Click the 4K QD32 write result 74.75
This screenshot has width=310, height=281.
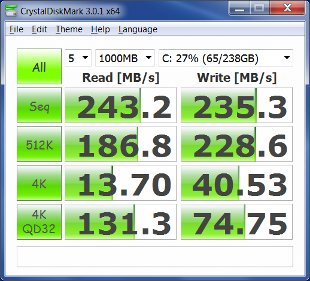(236, 222)
